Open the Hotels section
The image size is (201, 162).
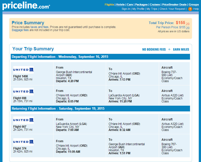click(120, 5)
